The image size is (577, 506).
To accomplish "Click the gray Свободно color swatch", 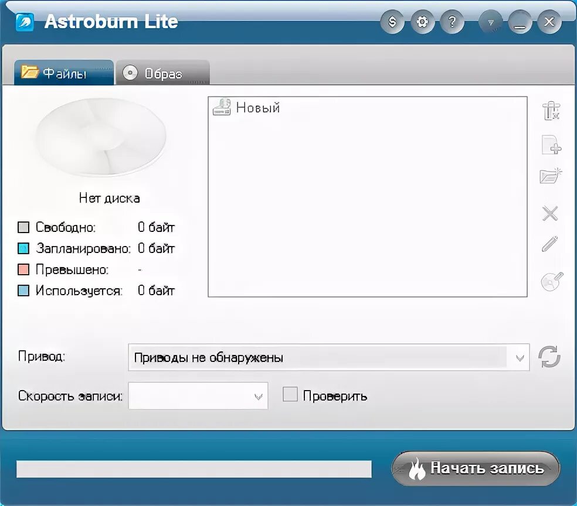I will (23, 227).
